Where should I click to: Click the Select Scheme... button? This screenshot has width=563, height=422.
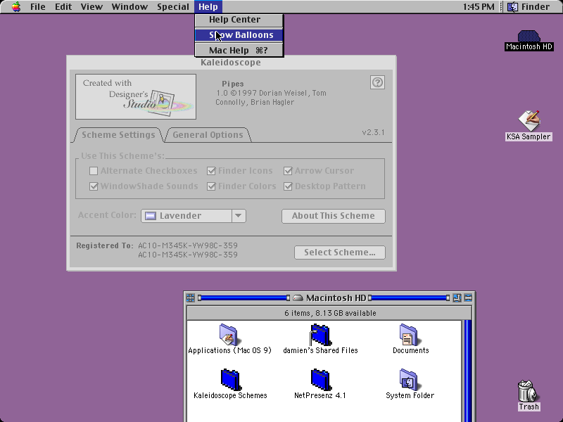(x=340, y=252)
